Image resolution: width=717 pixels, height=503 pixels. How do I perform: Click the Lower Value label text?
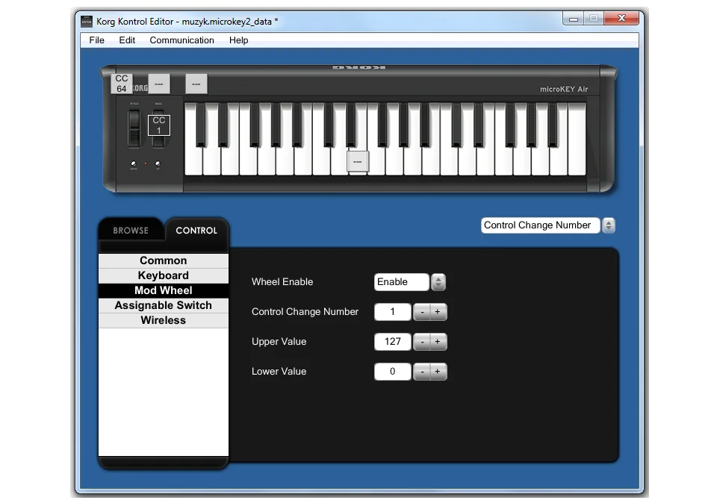click(x=279, y=372)
